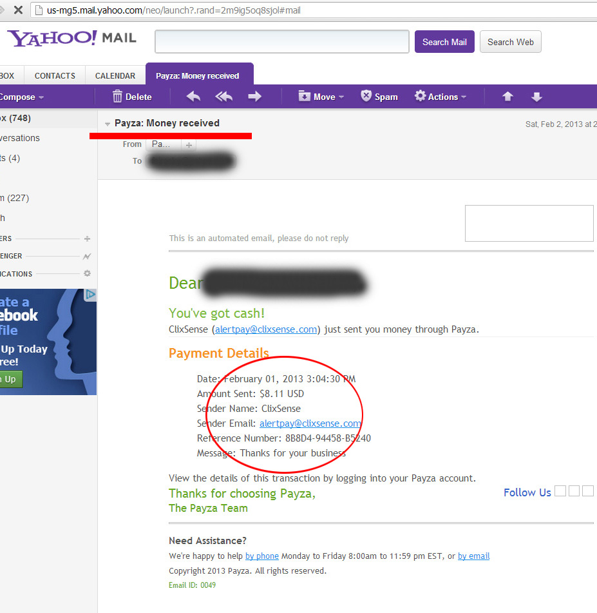Viewport: 597px width, 613px height.
Task: Select the Payza: Money received tab
Action: coord(199,74)
